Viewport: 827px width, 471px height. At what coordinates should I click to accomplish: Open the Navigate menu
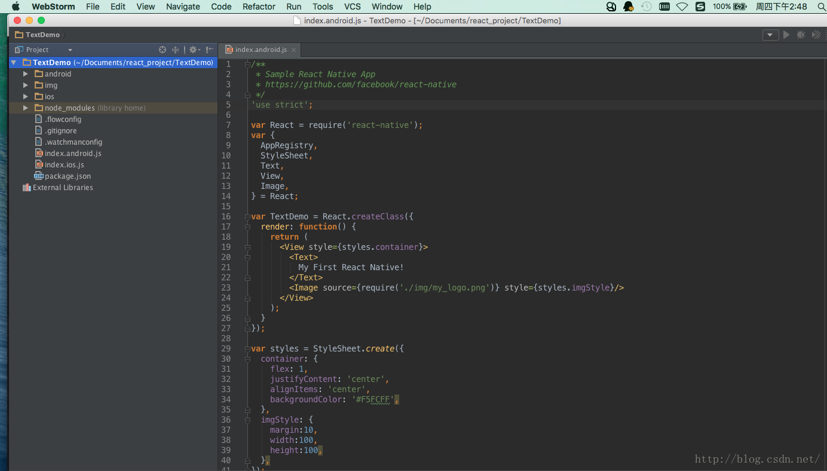tap(183, 7)
